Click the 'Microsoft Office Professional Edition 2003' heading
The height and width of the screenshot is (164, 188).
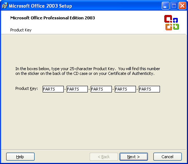tap(52, 18)
